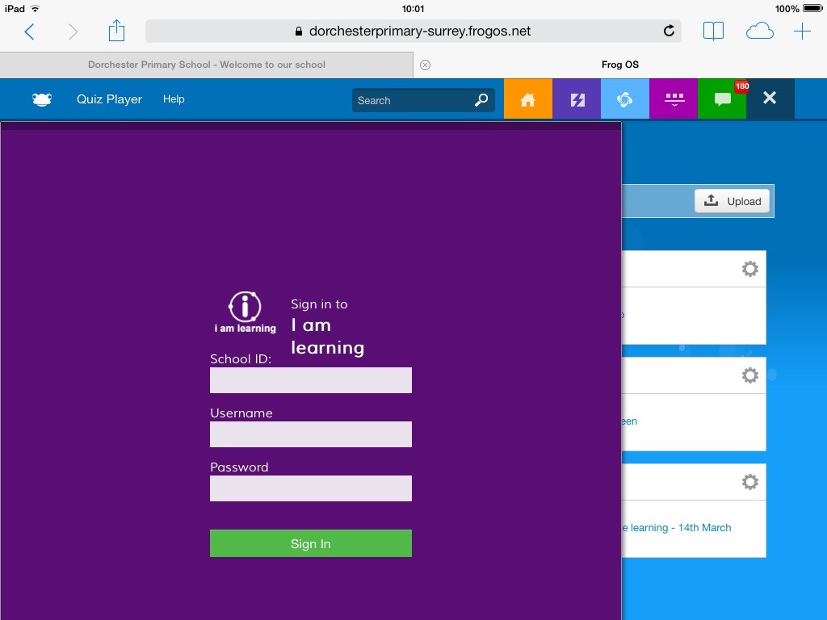Click the Frog logo icon
This screenshot has height=620, width=827.
pos(42,99)
